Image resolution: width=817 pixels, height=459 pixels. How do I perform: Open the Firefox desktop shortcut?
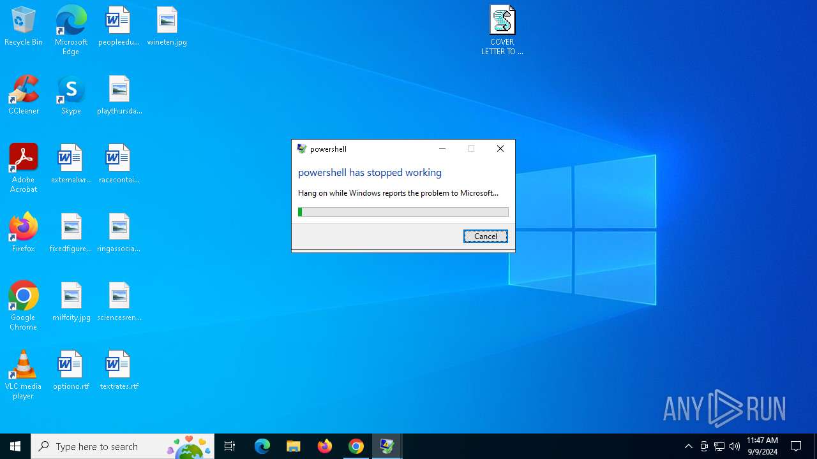24,233
